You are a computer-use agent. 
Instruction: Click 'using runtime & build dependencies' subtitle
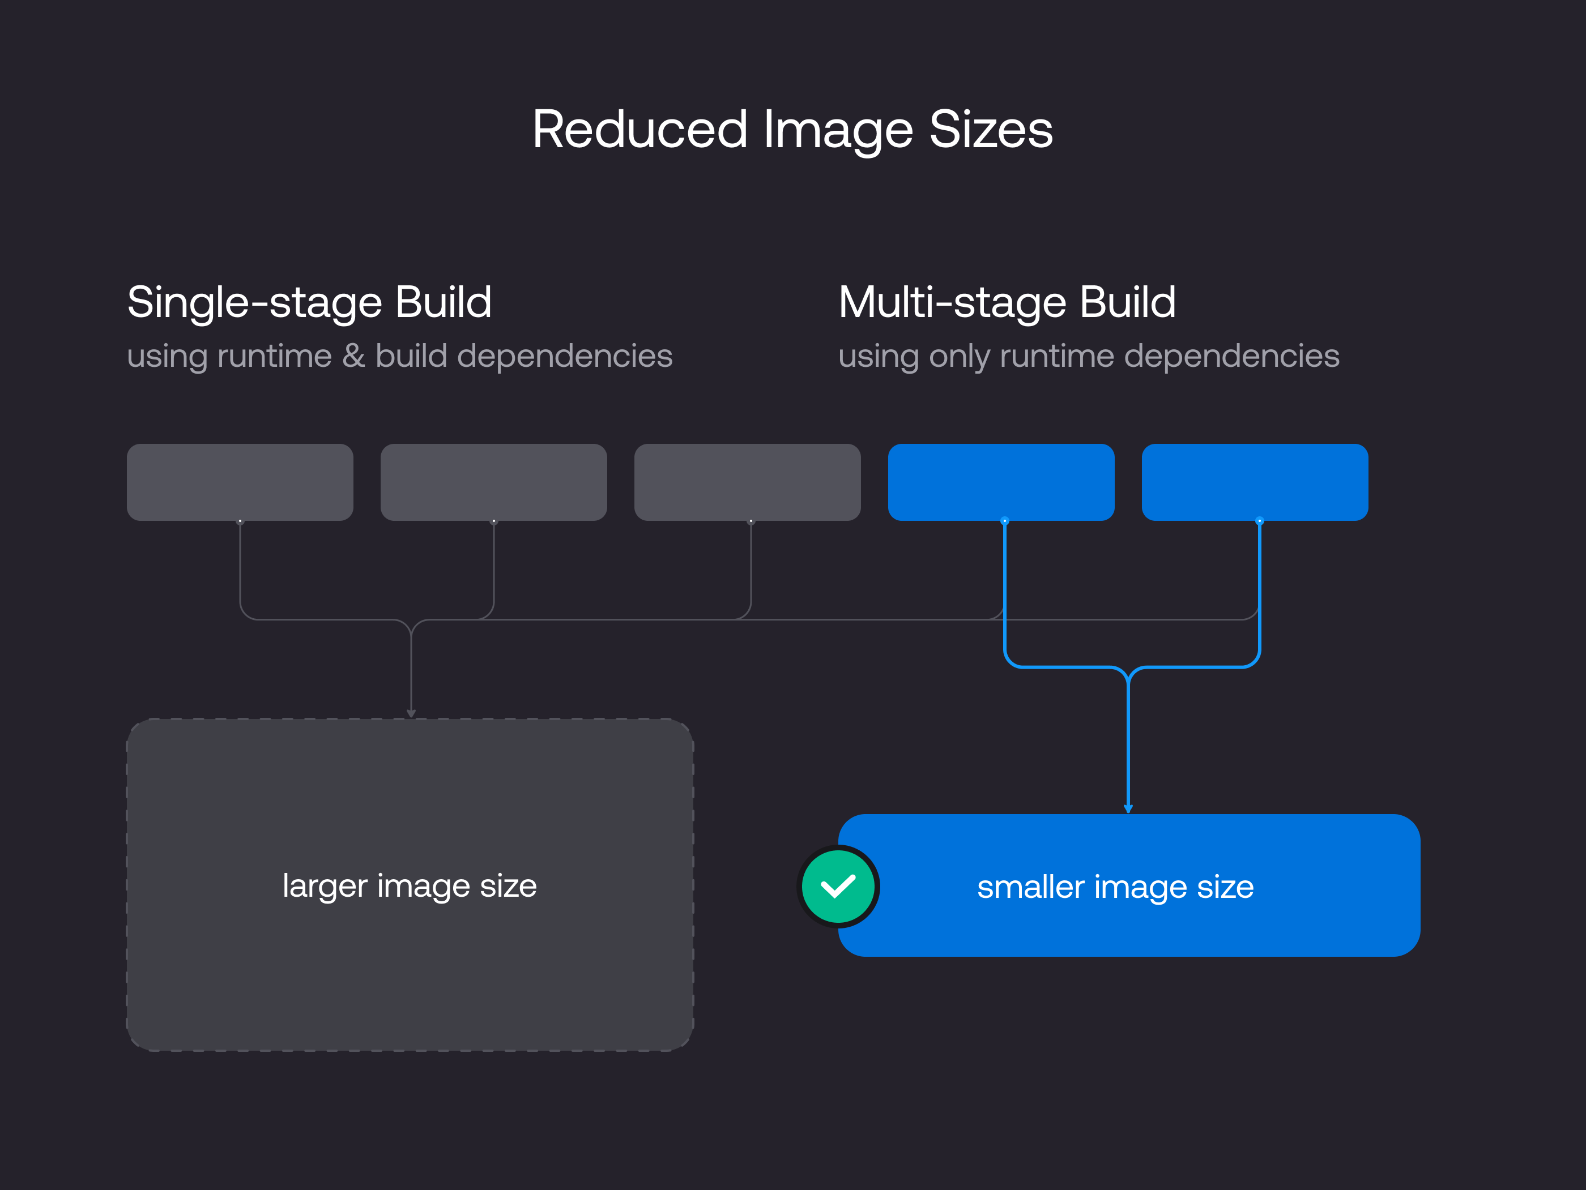pyautogui.click(x=399, y=356)
